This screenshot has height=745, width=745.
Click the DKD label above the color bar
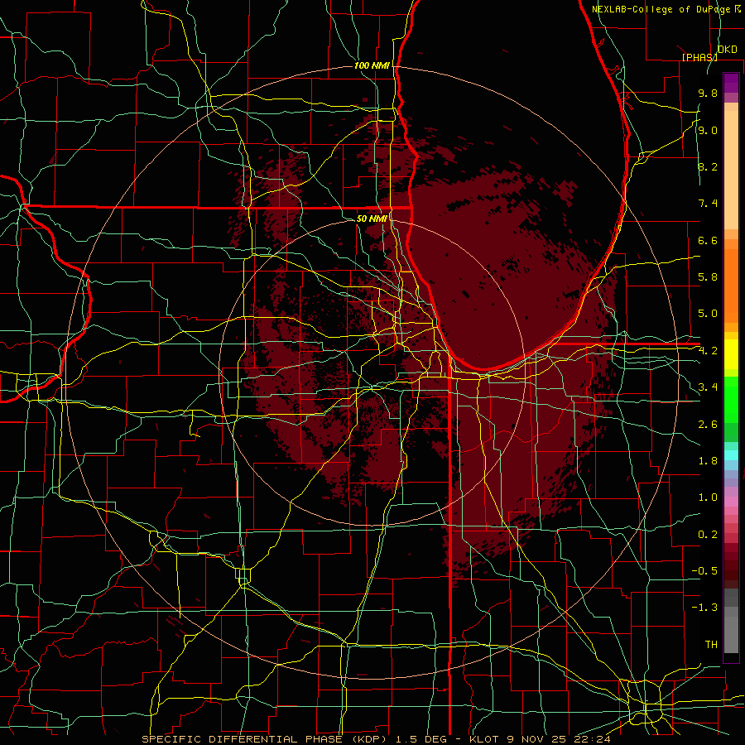pos(727,50)
